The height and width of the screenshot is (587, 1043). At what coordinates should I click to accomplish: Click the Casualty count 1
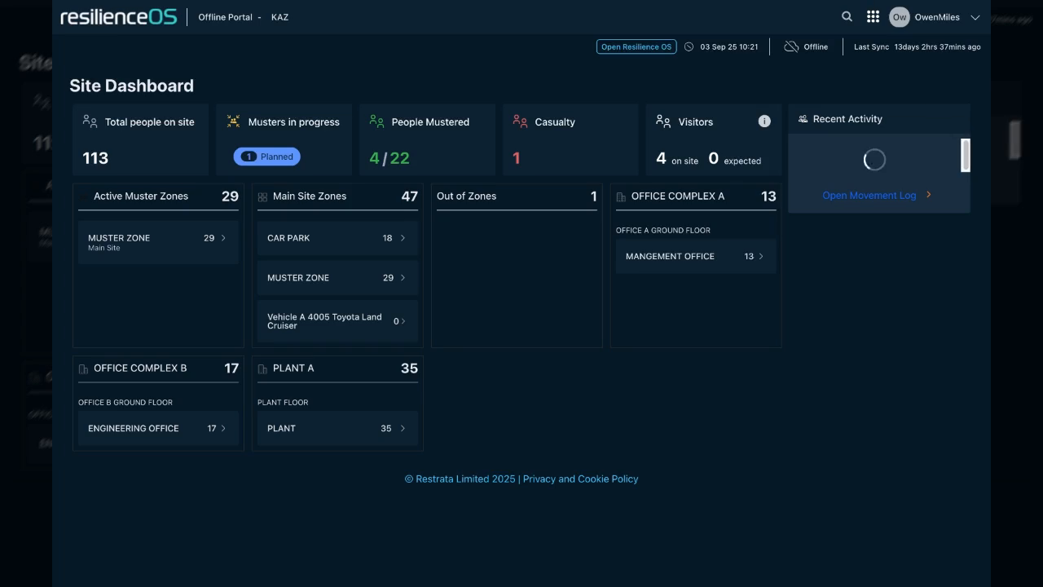point(516,158)
